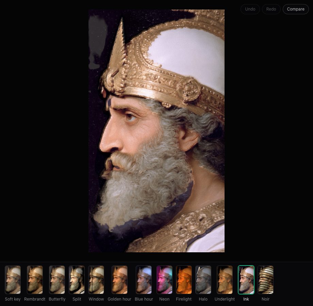
Task: Switch to the Neon lighting preset
Action: 164,280
